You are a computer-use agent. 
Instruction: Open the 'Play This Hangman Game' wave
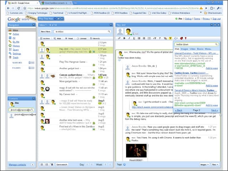pos(76,63)
